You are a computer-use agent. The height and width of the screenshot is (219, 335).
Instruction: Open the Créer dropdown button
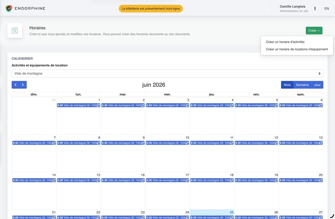coord(314,30)
